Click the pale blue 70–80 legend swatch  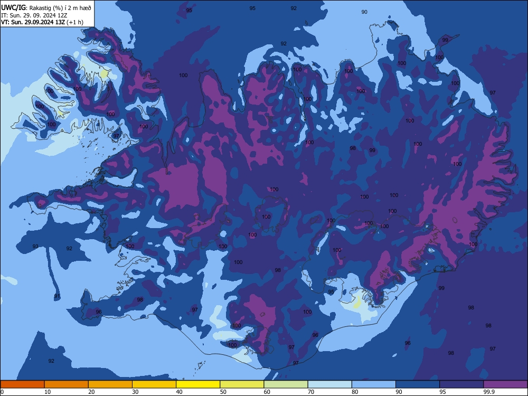(x=329, y=384)
